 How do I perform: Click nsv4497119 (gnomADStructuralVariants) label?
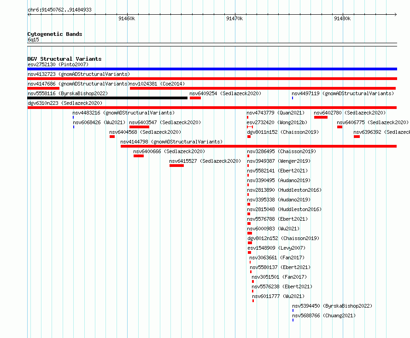tap(343, 93)
